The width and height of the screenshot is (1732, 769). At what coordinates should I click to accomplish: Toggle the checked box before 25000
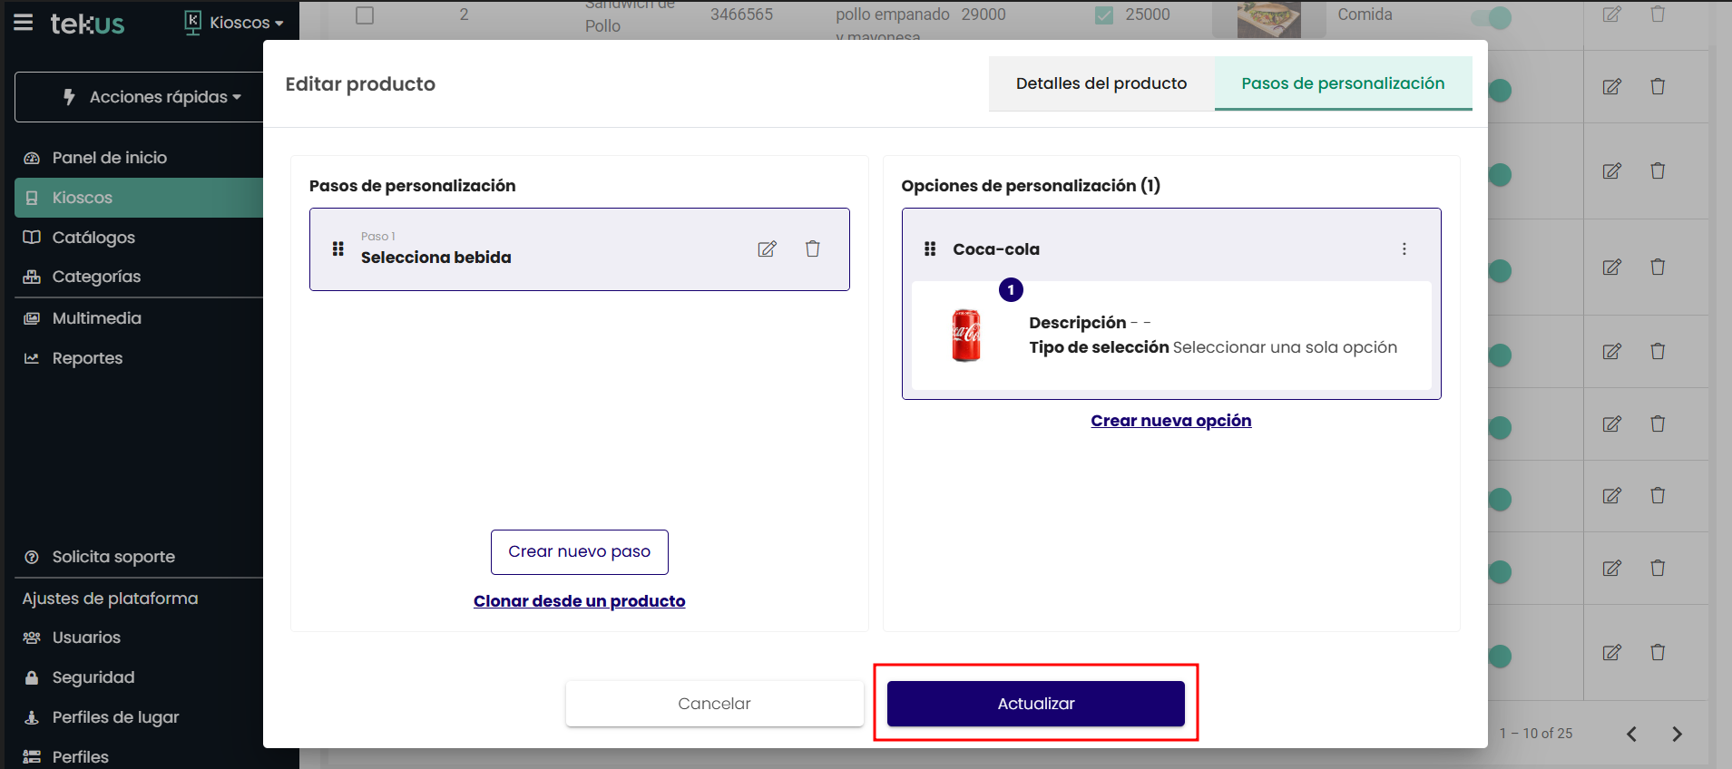[x=1104, y=15]
